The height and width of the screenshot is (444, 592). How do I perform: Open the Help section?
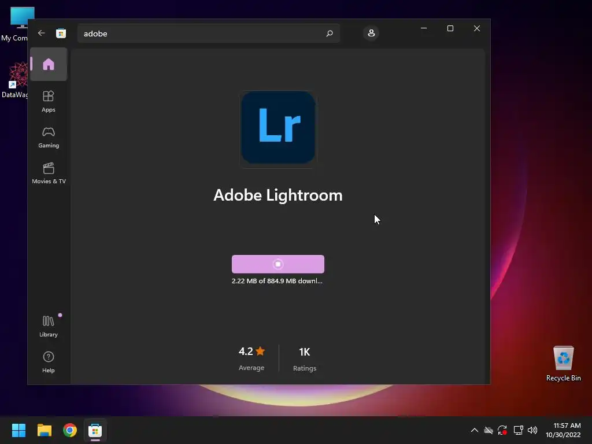click(x=49, y=362)
